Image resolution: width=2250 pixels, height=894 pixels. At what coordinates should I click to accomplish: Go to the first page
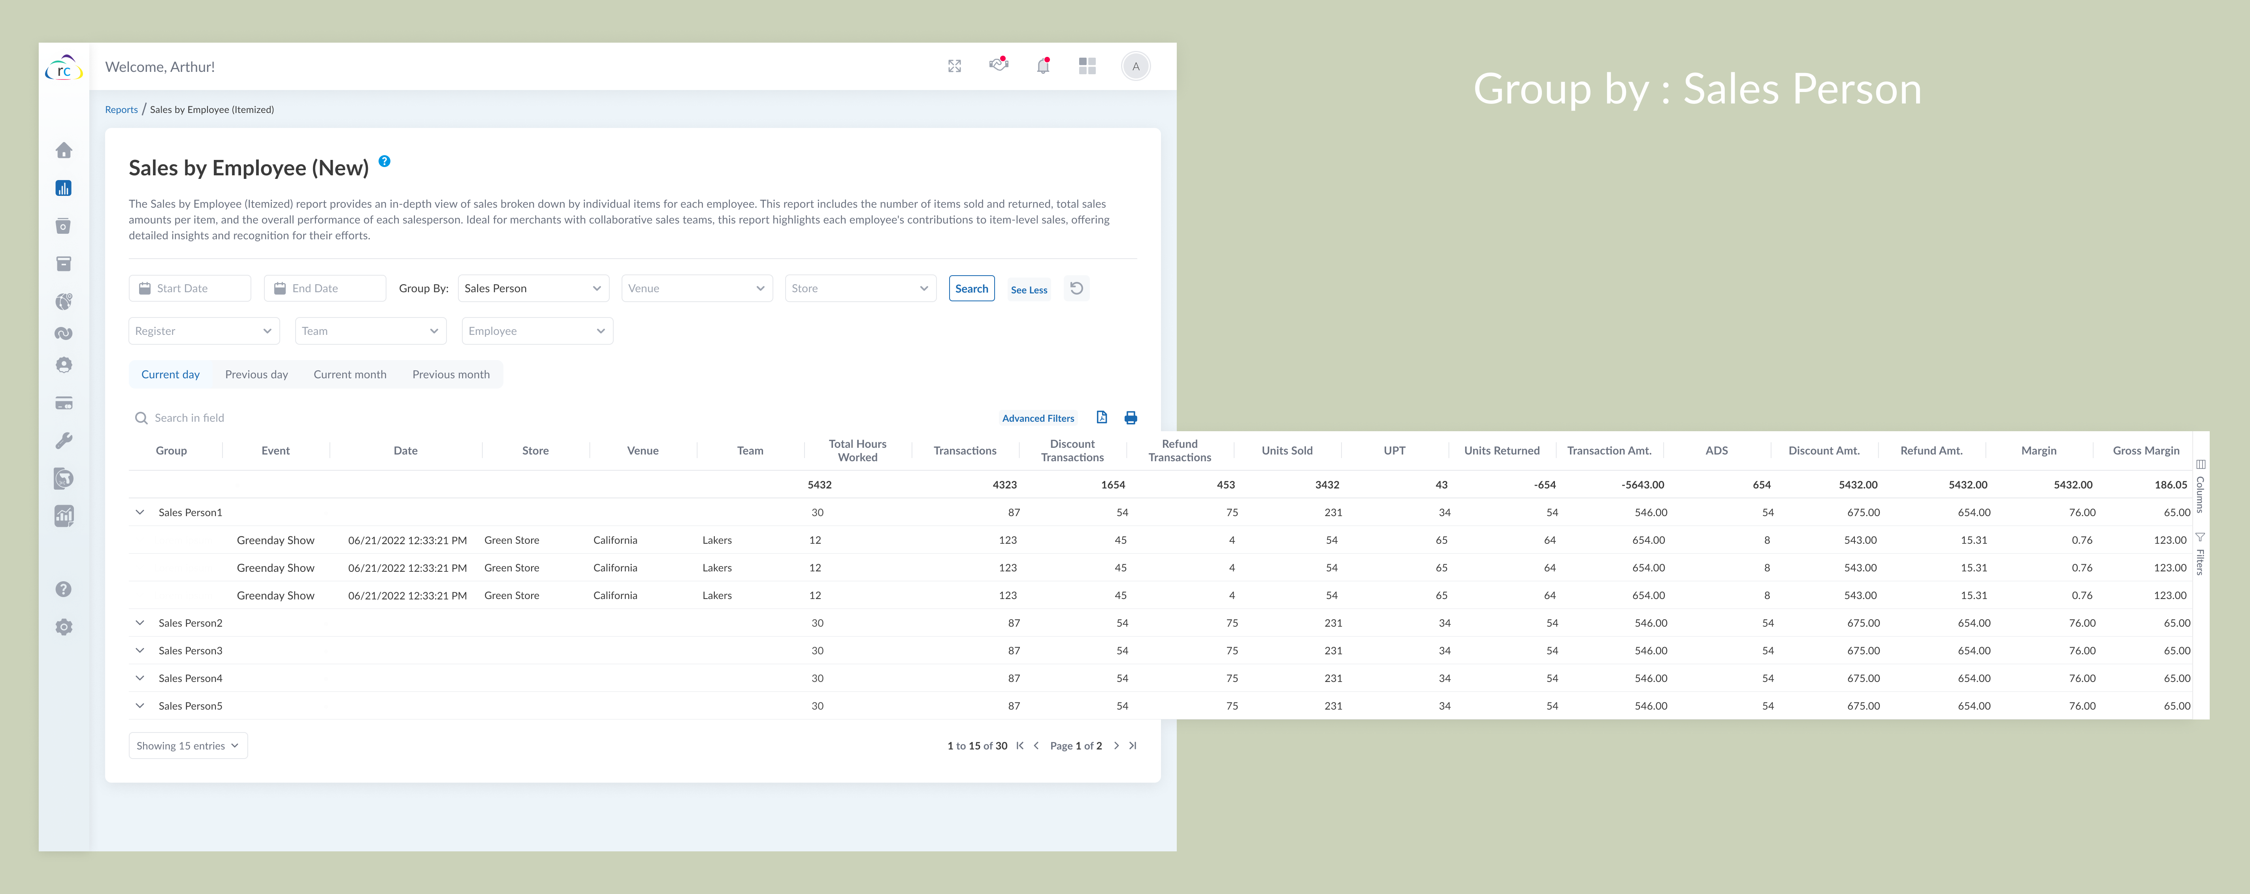1020,746
